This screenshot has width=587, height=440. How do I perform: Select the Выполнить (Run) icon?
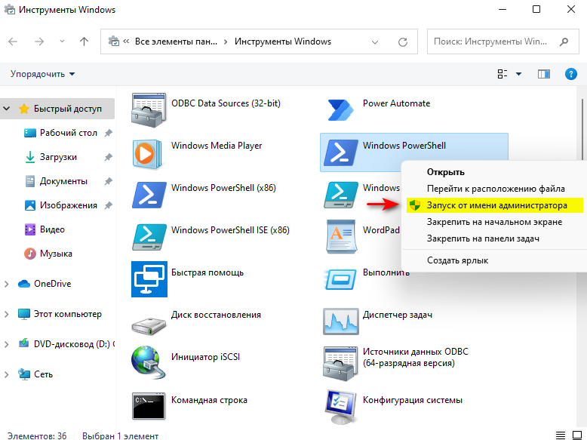[340, 279]
